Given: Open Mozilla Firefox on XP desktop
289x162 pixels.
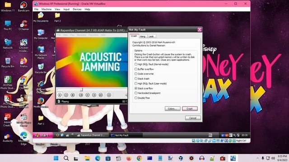Looking at the screenshot, I should pos(41,103).
